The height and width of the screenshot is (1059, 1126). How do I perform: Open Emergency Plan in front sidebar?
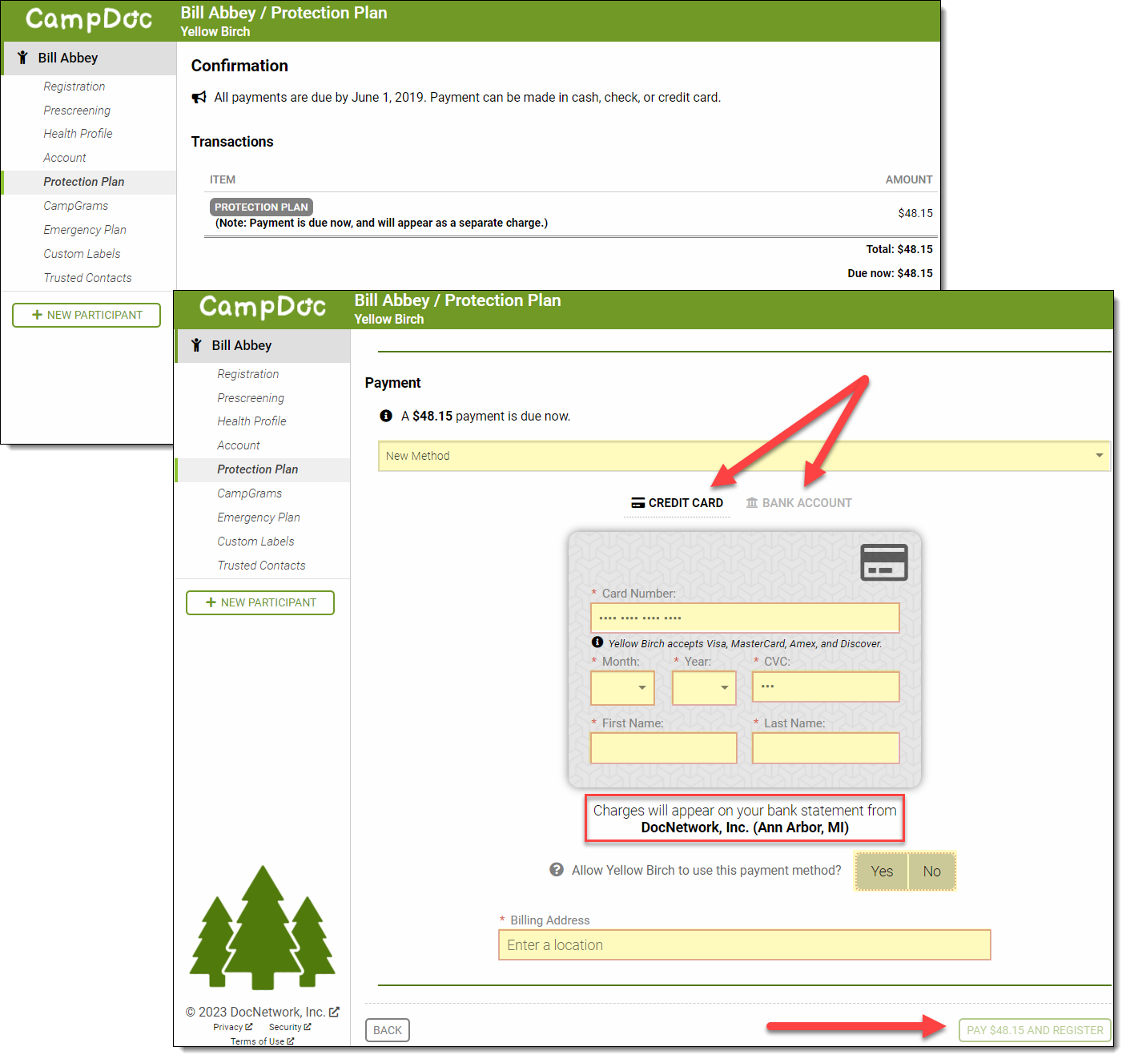[258, 517]
